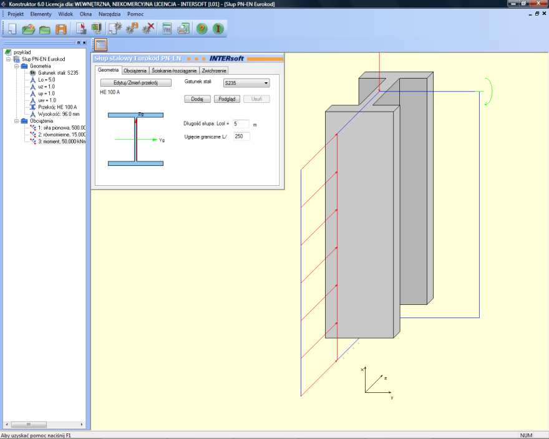Image resolution: width=549 pixels, height=439 pixels.
Task: Open the Okna menu
Action: pyautogui.click(x=86, y=14)
